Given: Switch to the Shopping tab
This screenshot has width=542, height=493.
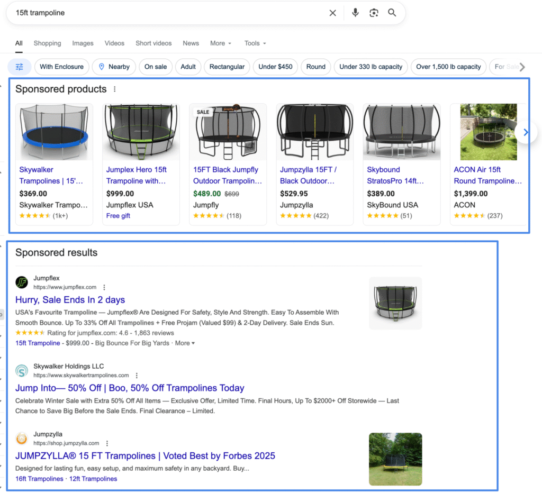Looking at the screenshot, I should click(x=47, y=43).
